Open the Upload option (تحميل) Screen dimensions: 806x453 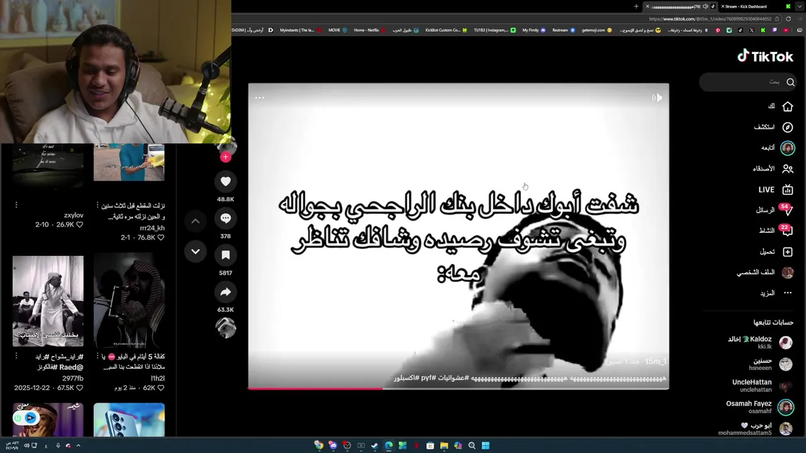(x=776, y=252)
